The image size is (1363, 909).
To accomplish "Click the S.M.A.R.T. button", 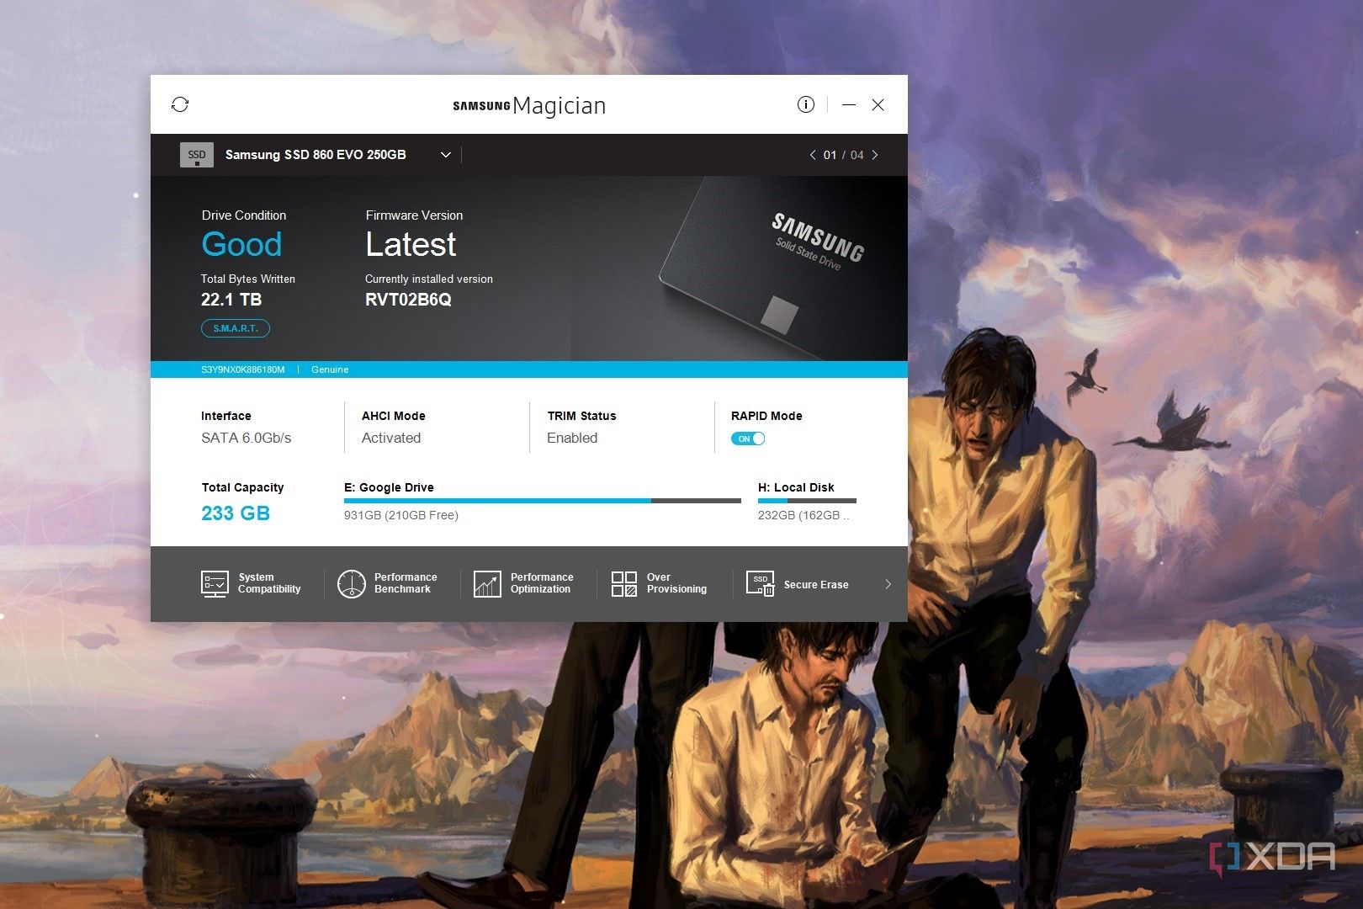I will tap(236, 328).
